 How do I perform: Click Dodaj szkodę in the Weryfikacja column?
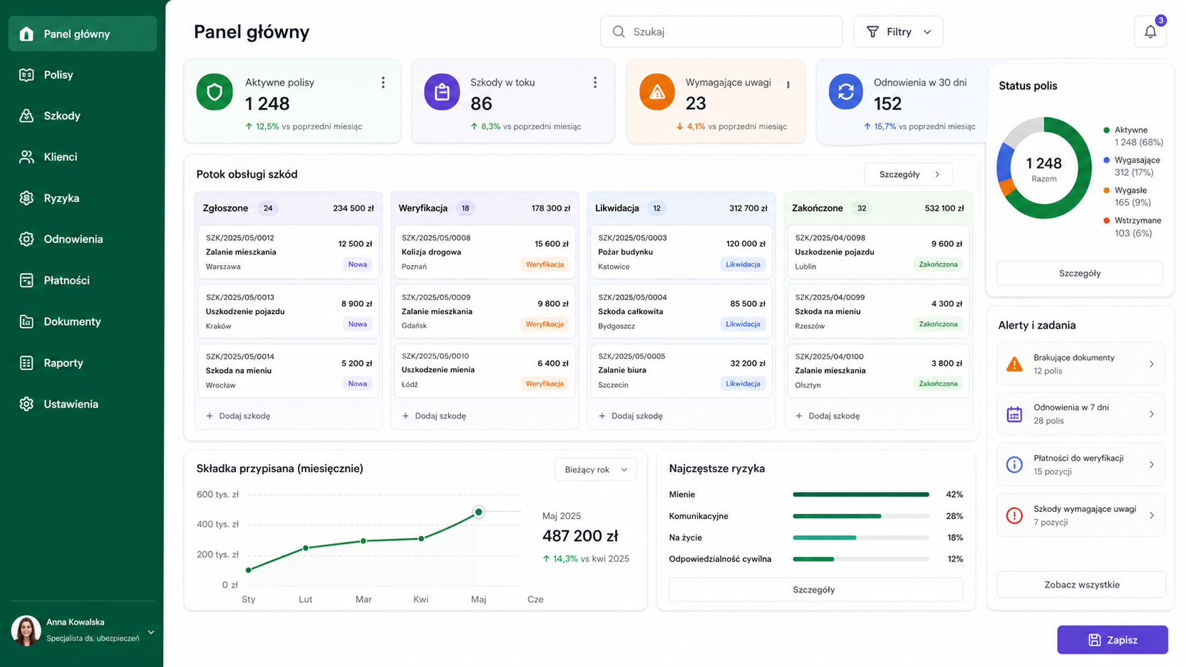pos(434,416)
